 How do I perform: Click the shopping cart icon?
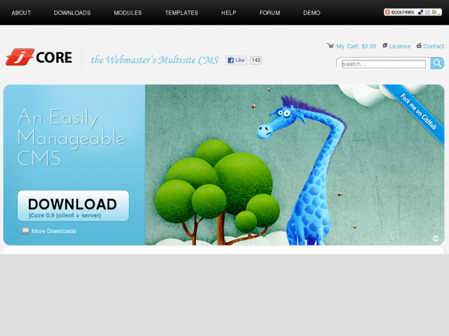[x=330, y=46]
